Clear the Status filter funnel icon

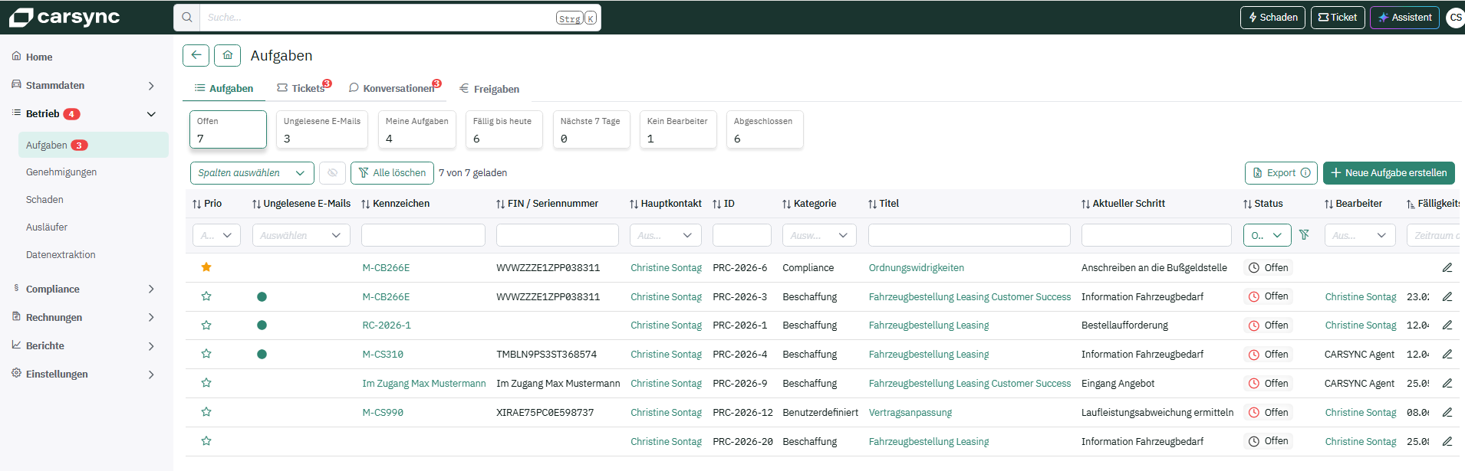pyautogui.click(x=1304, y=235)
